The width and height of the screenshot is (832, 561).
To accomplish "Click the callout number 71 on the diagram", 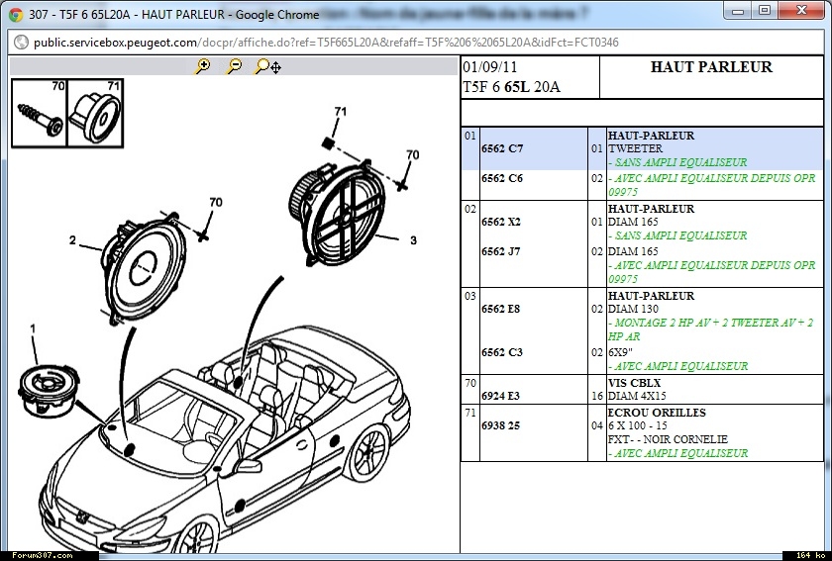I will click(x=340, y=112).
